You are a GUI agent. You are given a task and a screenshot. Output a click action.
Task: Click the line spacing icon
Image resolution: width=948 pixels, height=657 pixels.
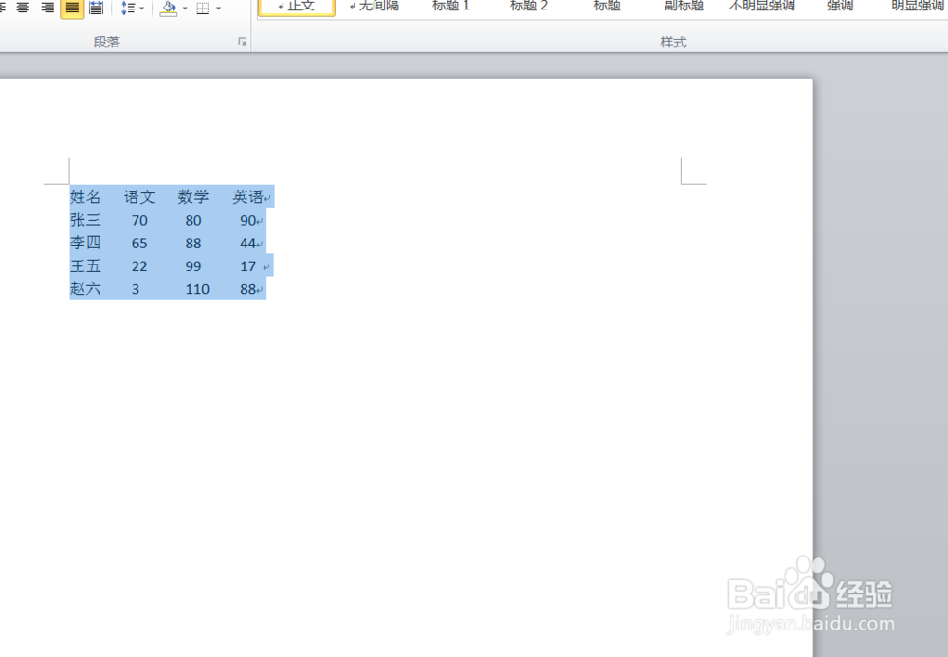click(x=126, y=8)
